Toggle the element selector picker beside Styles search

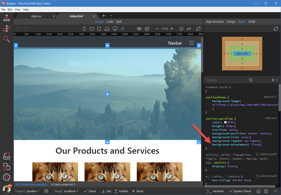(x=251, y=80)
